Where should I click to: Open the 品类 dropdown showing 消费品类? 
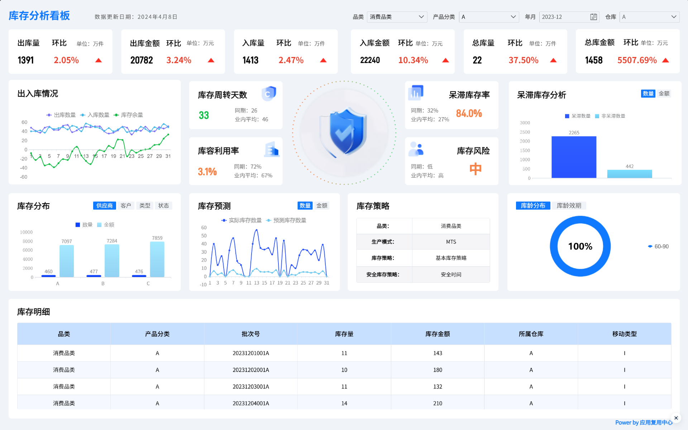[397, 17]
